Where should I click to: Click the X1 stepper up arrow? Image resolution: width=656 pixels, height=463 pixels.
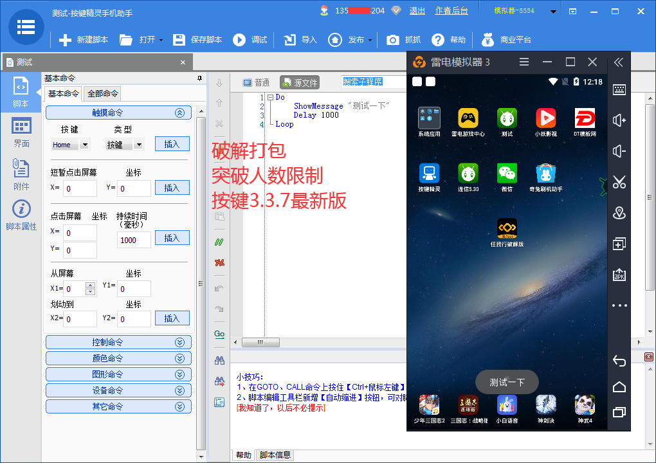click(90, 286)
